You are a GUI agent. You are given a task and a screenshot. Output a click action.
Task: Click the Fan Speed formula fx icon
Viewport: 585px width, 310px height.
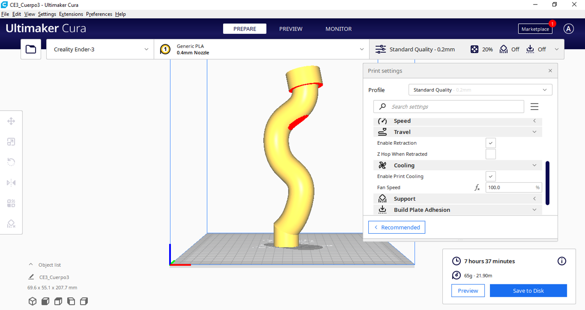477,188
